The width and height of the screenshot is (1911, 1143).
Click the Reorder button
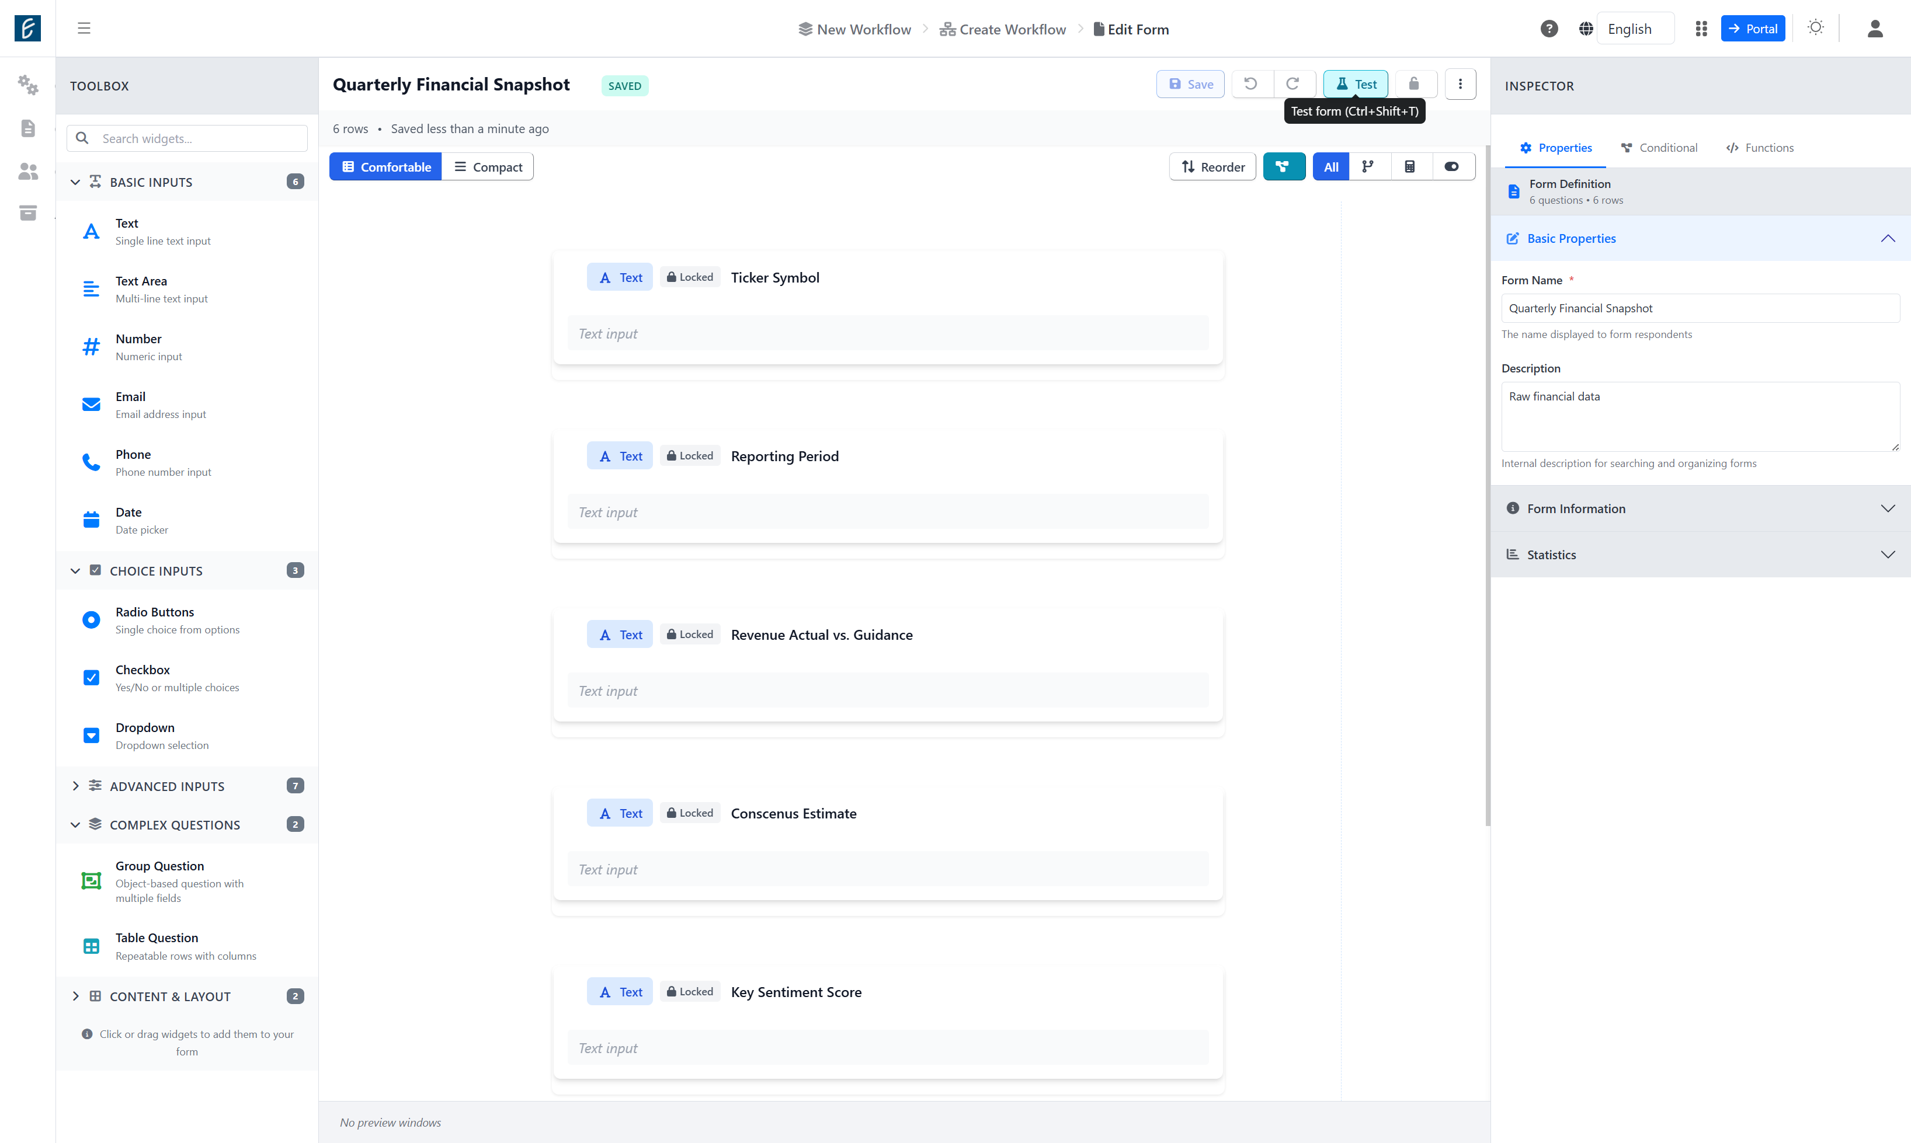[1213, 166]
